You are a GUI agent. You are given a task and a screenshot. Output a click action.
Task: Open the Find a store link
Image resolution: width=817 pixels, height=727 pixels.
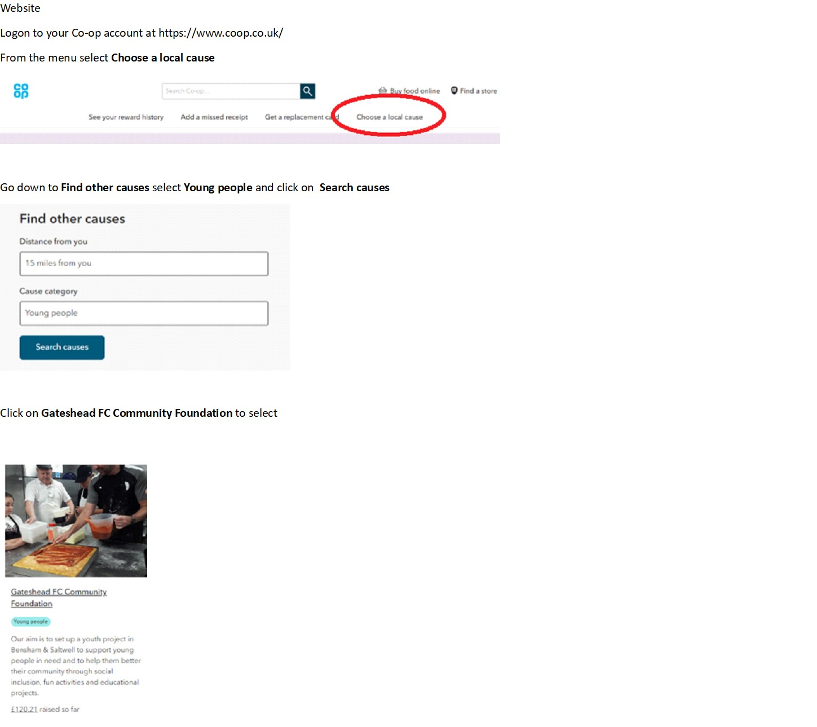tap(478, 91)
